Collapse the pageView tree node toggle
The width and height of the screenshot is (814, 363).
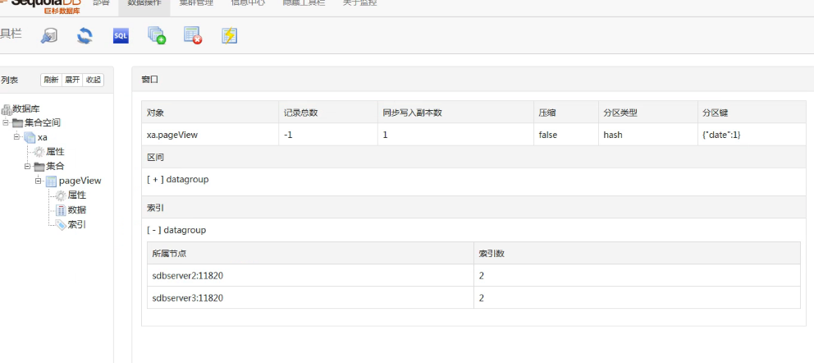tap(38, 181)
